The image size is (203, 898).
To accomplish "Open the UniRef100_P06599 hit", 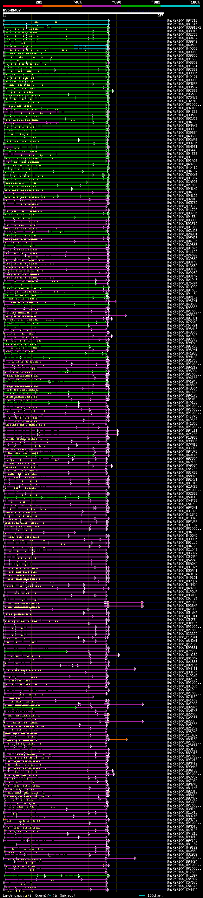I will tap(182, 94).
